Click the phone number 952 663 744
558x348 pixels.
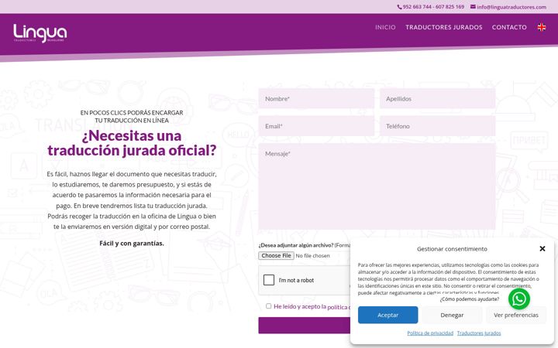click(x=417, y=7)
